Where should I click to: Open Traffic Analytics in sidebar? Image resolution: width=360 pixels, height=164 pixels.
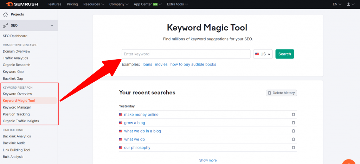tap(15, 58)
